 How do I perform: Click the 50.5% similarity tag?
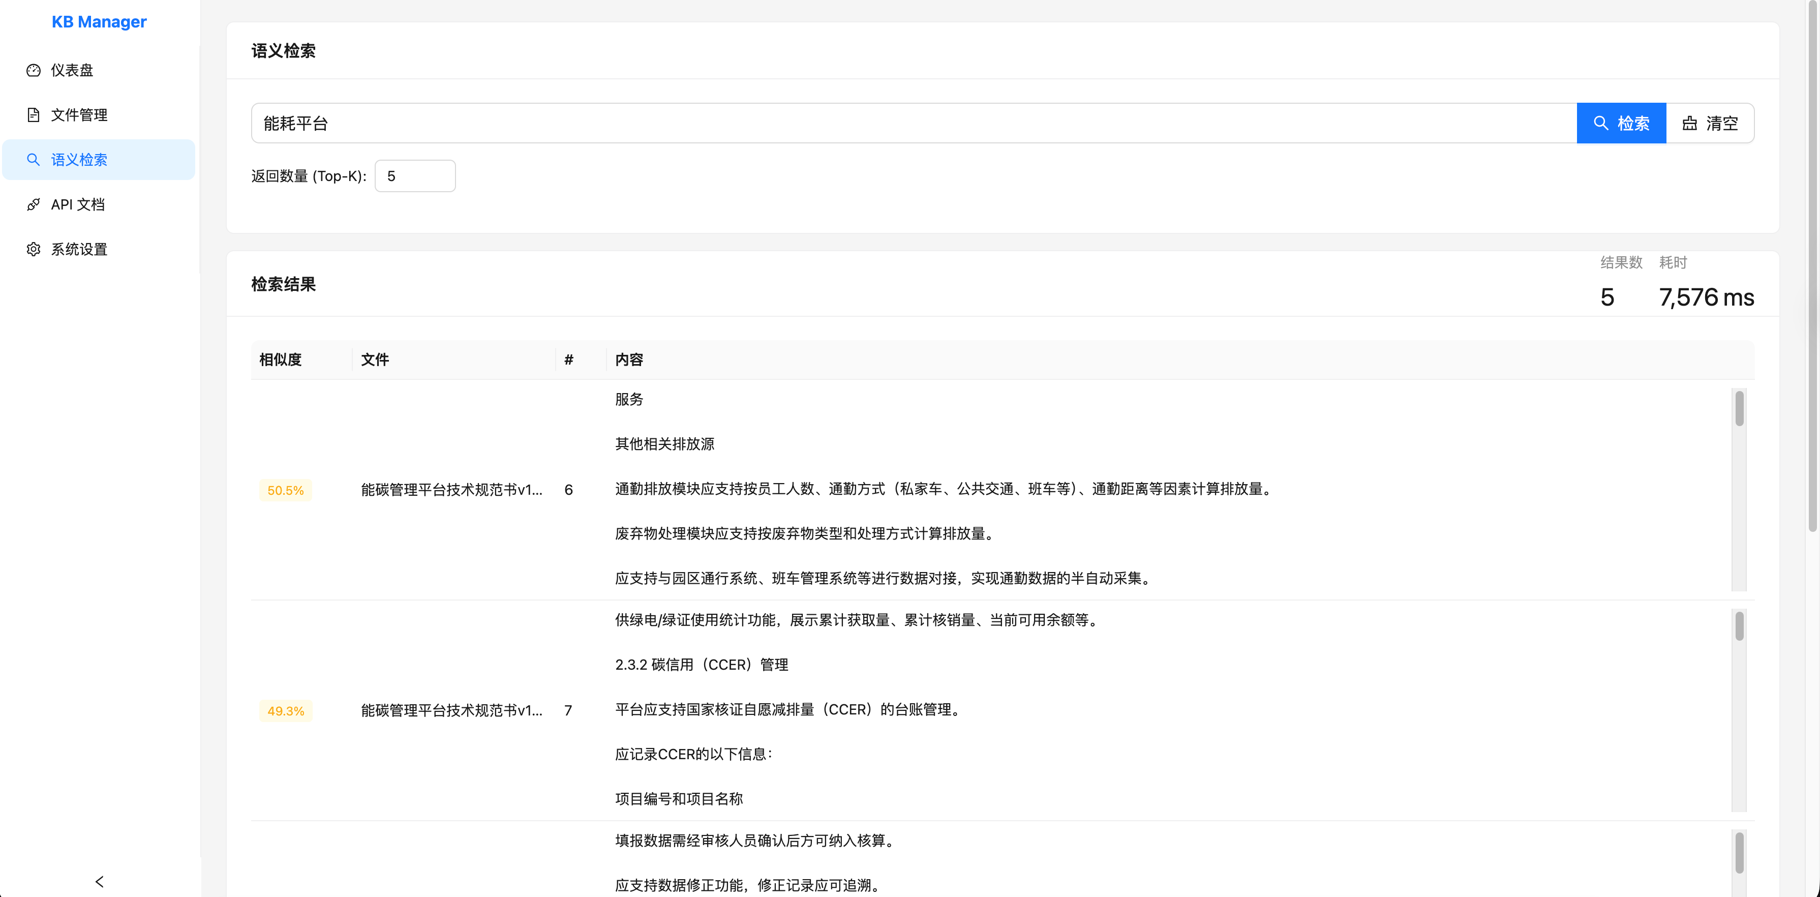coord(285,490)
